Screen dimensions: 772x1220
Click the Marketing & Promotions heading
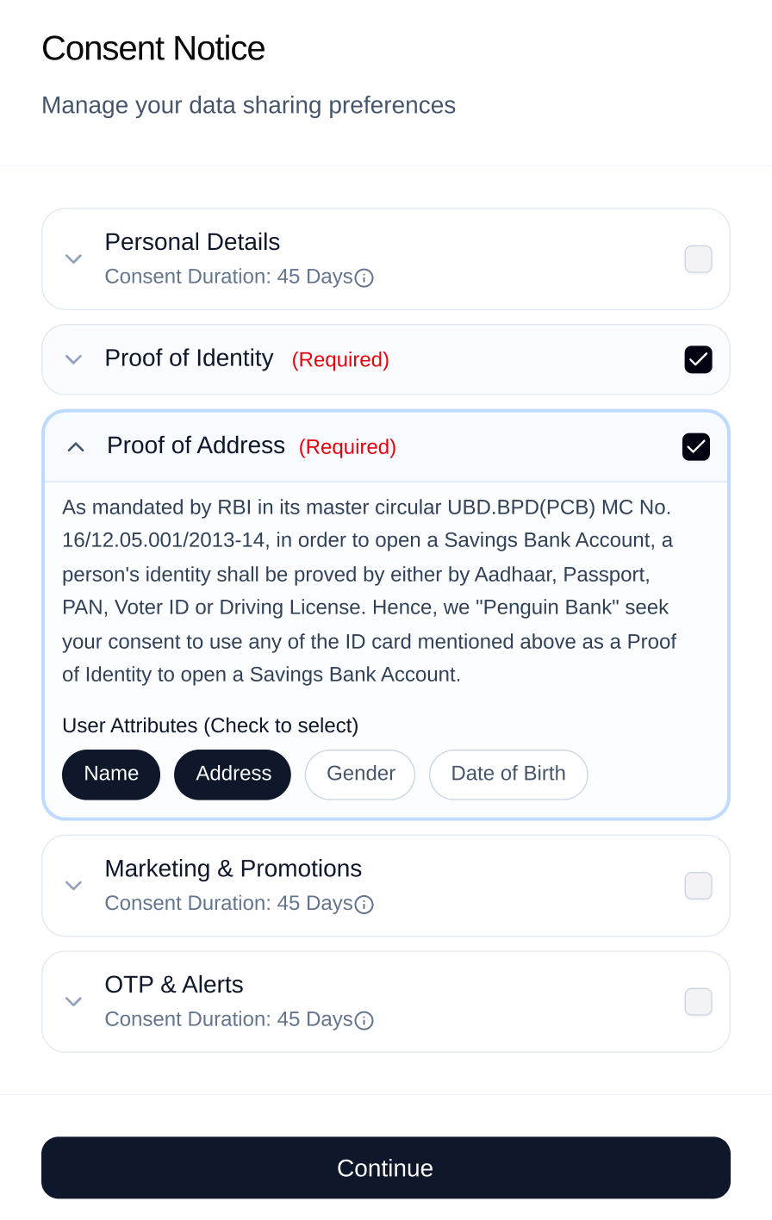233,868
